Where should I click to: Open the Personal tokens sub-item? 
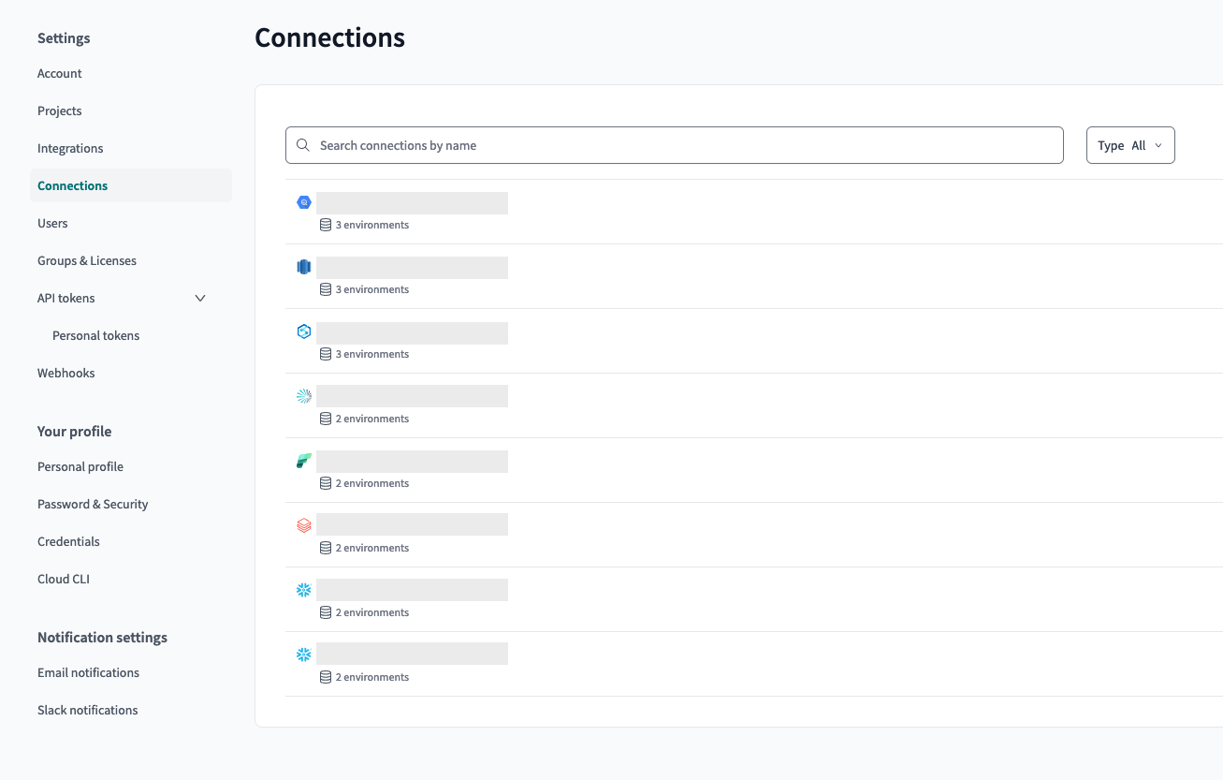pos(95,335)
